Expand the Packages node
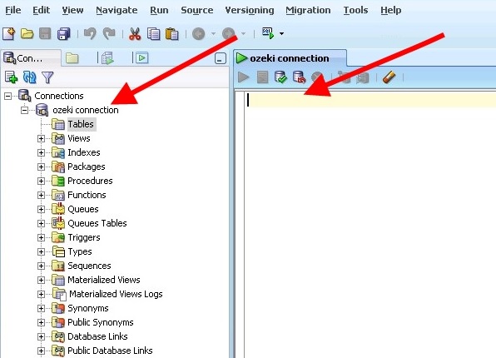This screenshot has height=358, width=496. pyautogui.click(x=41, y=167)
